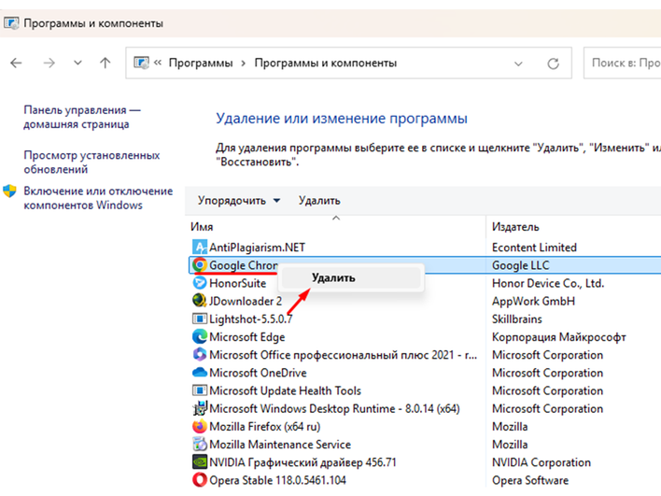Click the Google LLC publisher cell
This screenshot has width=661, height=496.
(x=521, y=265)
